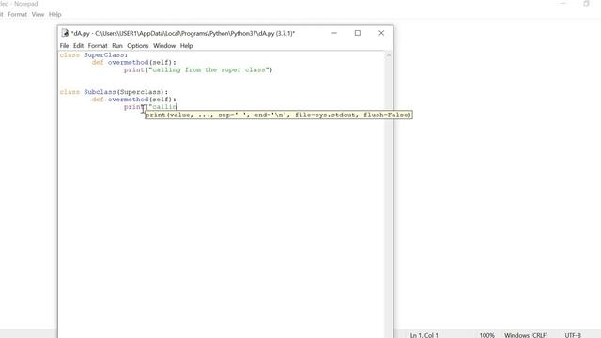Restore down the Notepad window
This screenshot has width=601, height=338.
click(586, 4)
